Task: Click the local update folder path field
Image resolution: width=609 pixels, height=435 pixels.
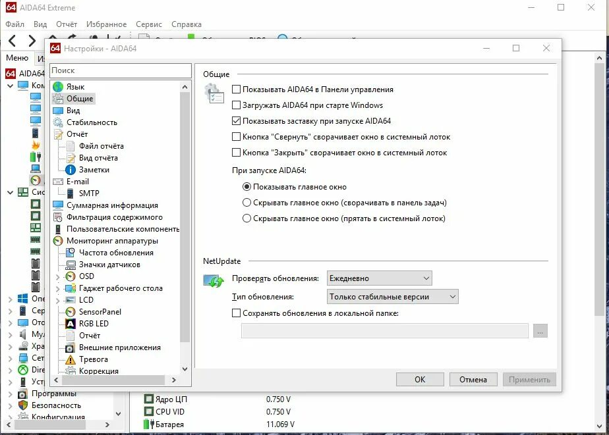Action: click(384, 331)
